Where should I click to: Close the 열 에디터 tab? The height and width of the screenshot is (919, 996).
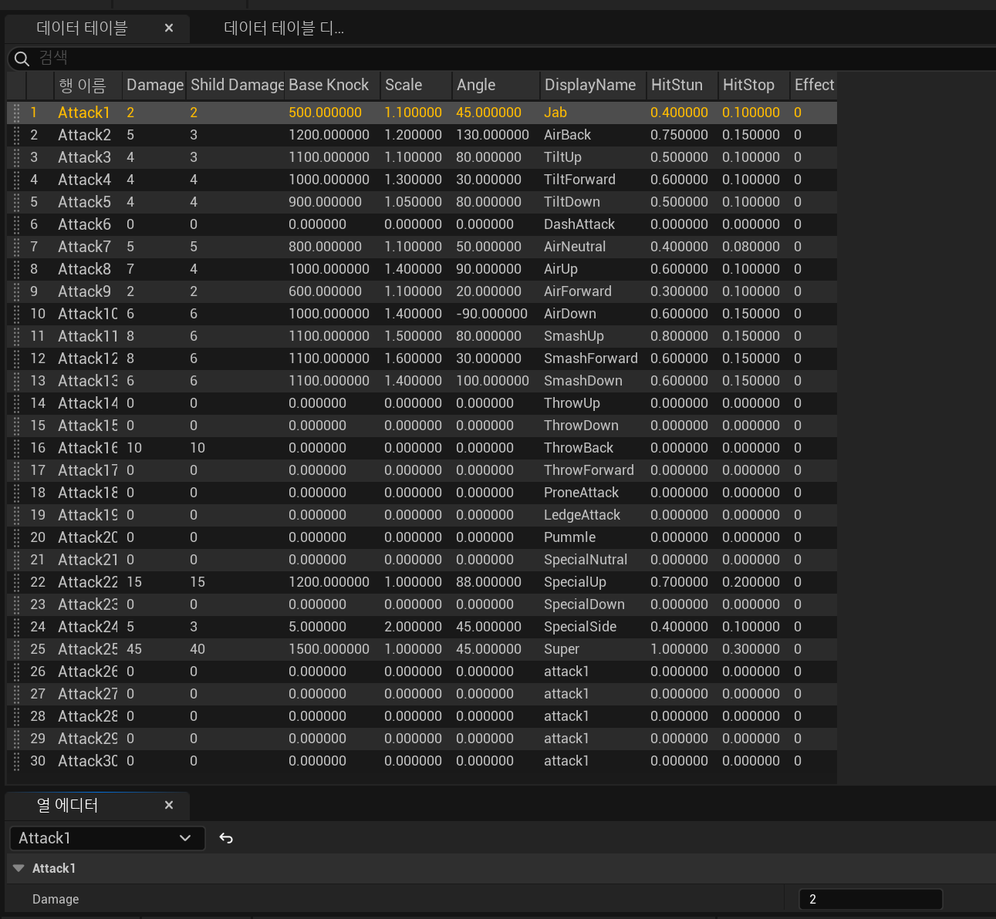(x=169, y=805)
